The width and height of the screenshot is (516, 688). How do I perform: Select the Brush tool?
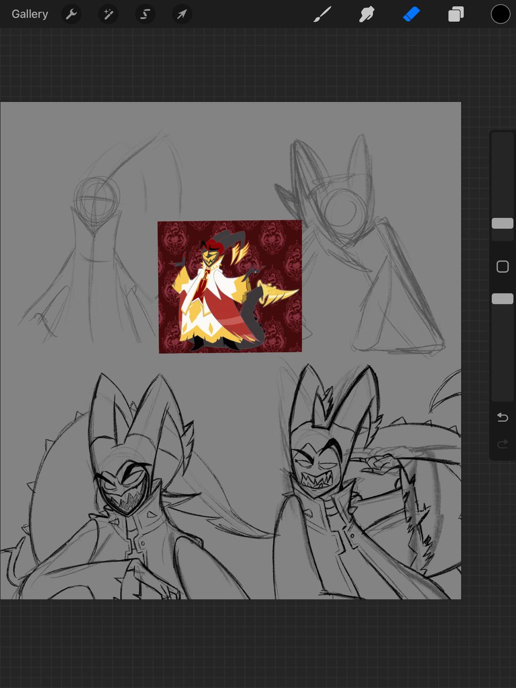click(x=323, y=14)
